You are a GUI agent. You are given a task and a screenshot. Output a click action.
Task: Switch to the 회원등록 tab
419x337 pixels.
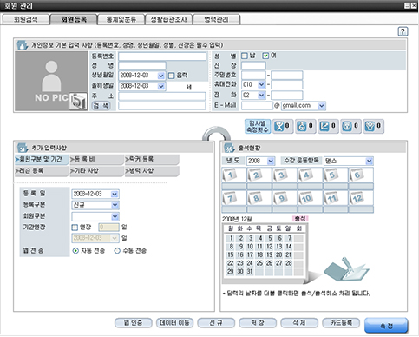(74, 19)
